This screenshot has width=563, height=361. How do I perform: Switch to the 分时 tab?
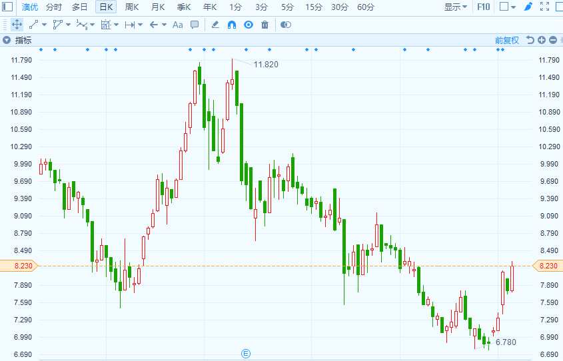[x=54, y=7]
